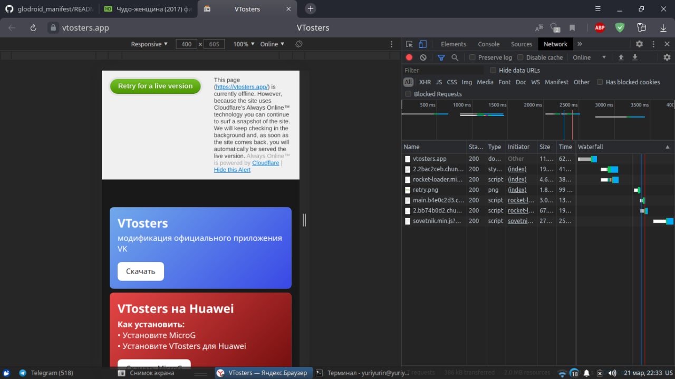Image resolution: width=675 pixels, height=379 pixels.
Task: Click Retry for a live version
Action: pyautogui.click(x=155, y=86)
